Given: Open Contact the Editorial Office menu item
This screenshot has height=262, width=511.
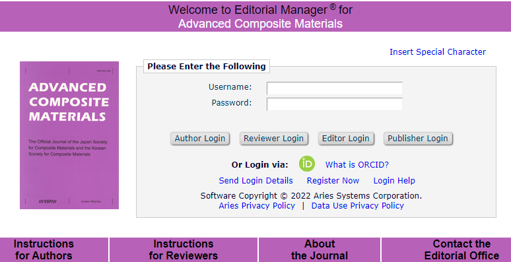Looking at the screenshot, I should [x=461, y=249].
